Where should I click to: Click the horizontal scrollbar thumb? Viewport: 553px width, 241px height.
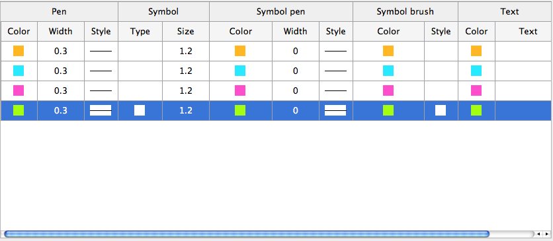point(247,234)
